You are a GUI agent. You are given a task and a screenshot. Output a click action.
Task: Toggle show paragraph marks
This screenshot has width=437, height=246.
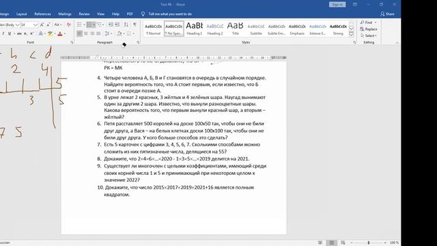pos(135,25)
